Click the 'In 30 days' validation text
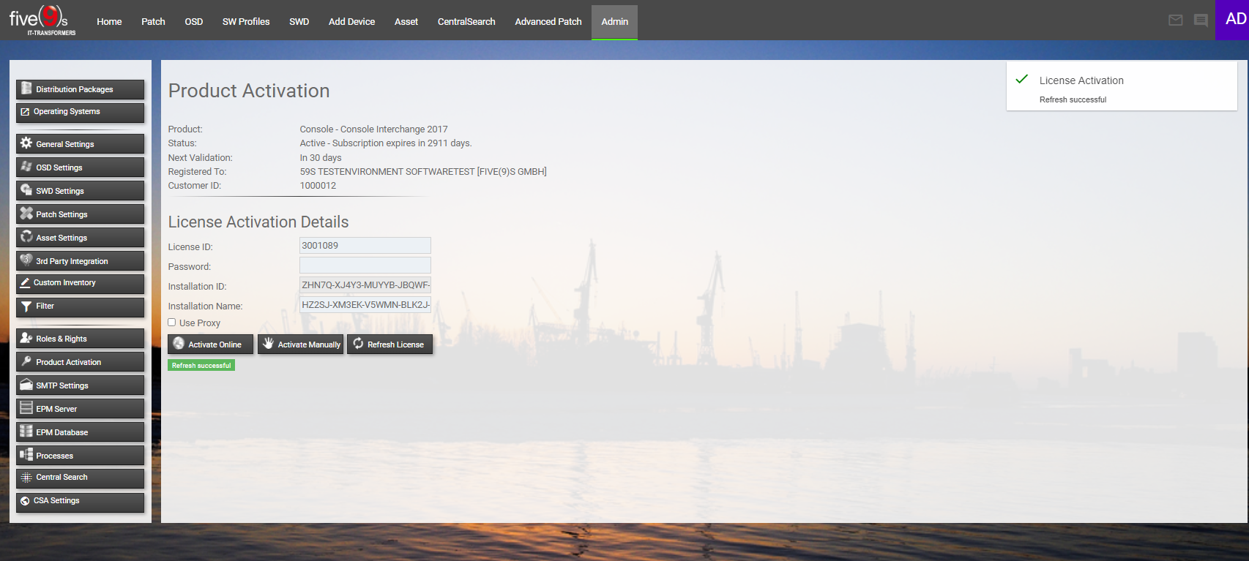 [x=321, y=158]
